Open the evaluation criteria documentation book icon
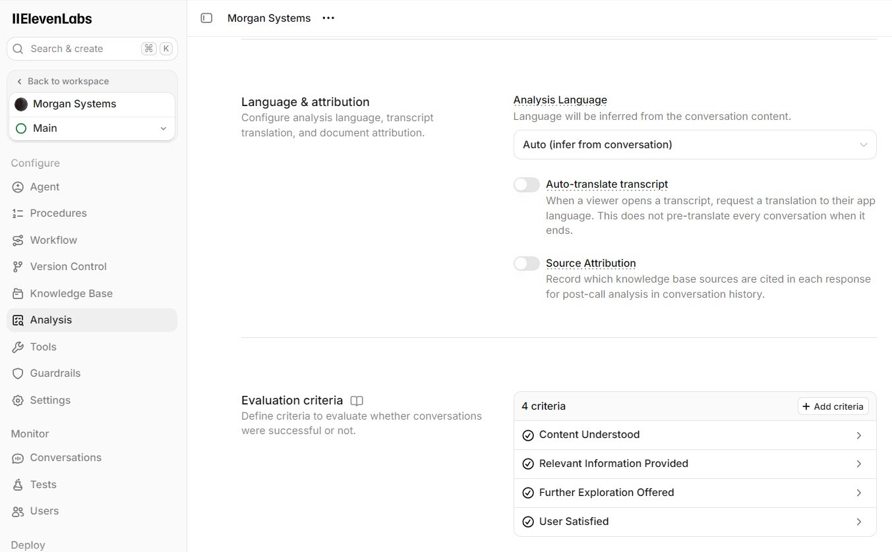The height and width of the screenshot is (552, 892). click(357, 400)
